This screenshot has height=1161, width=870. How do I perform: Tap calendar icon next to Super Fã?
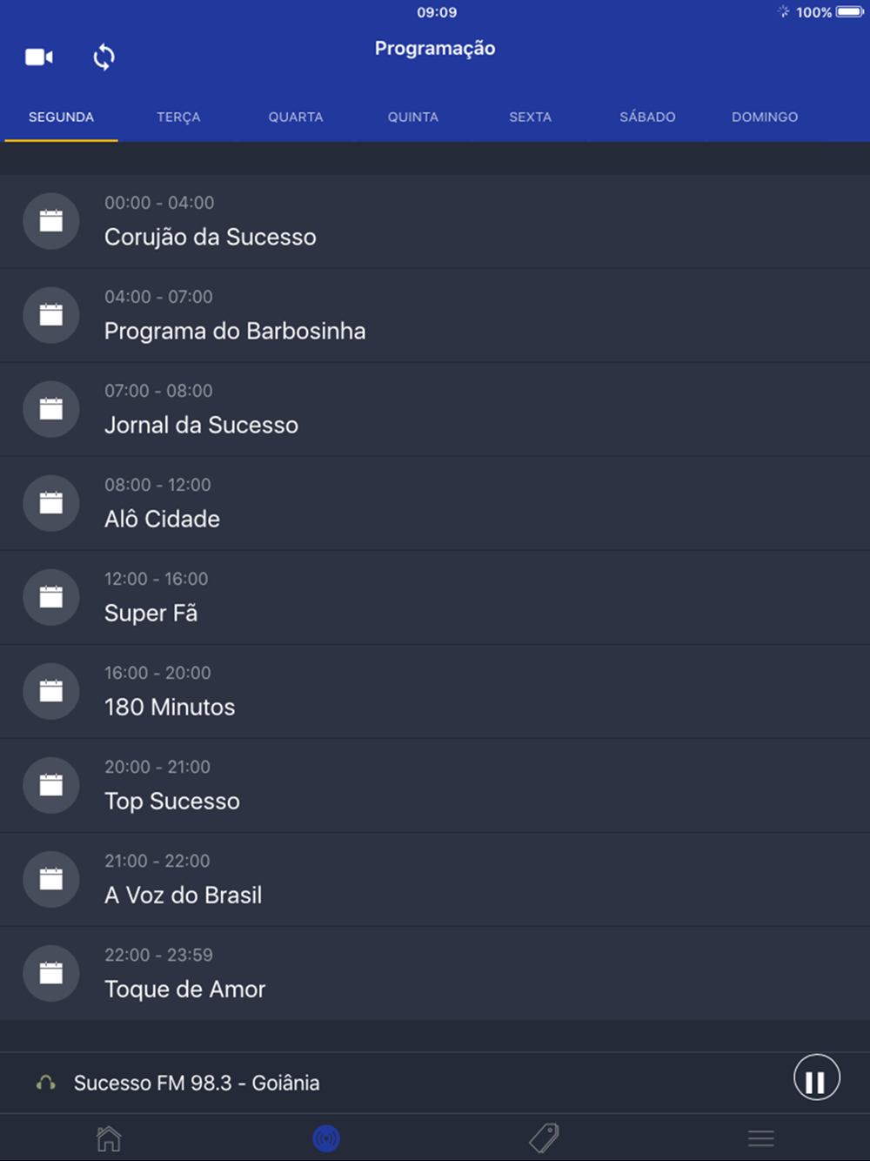click(x=51, y=597)
